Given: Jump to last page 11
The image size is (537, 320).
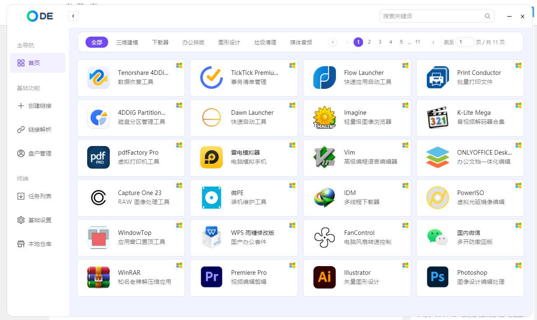Looking at the screenshot, I should click(418, 42).
